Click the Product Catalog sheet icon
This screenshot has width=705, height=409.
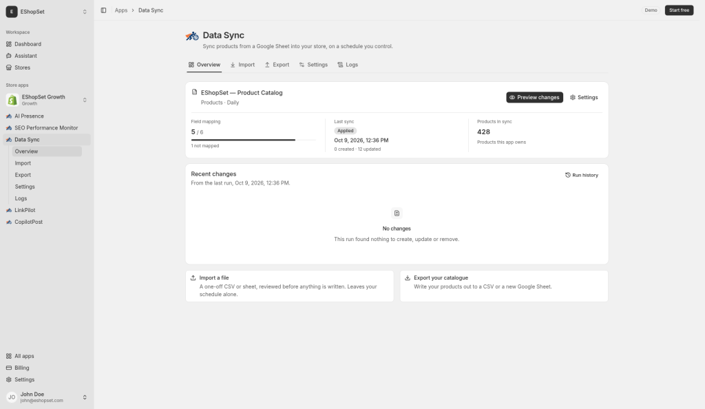click(194, 92)
